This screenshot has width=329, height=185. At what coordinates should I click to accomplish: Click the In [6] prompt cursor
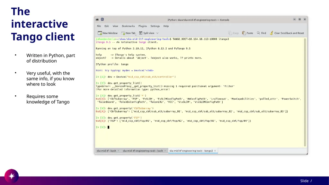point(109,127)
